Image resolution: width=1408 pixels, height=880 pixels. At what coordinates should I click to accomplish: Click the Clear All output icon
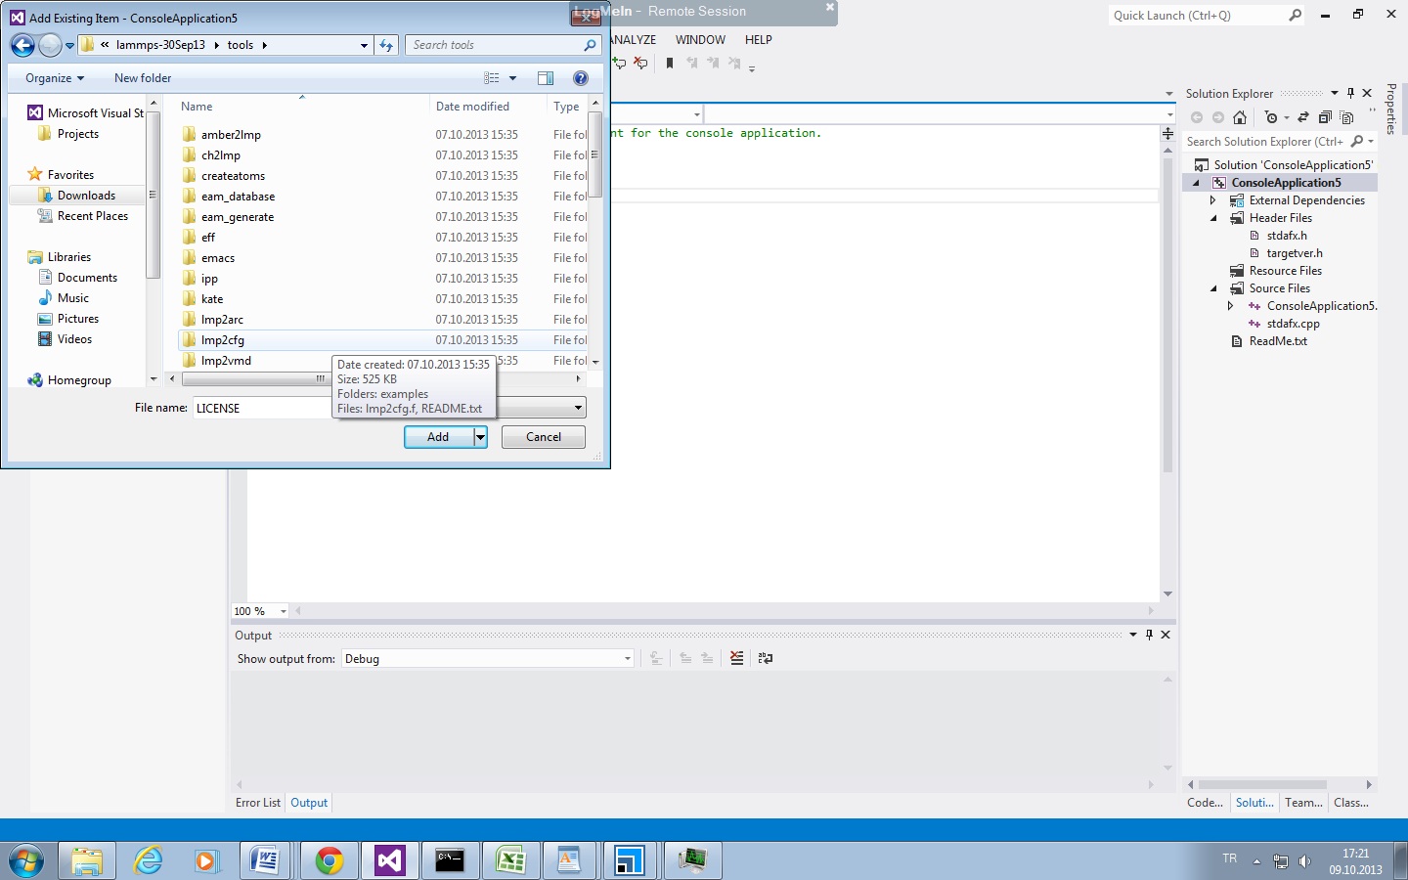[737, 659]
